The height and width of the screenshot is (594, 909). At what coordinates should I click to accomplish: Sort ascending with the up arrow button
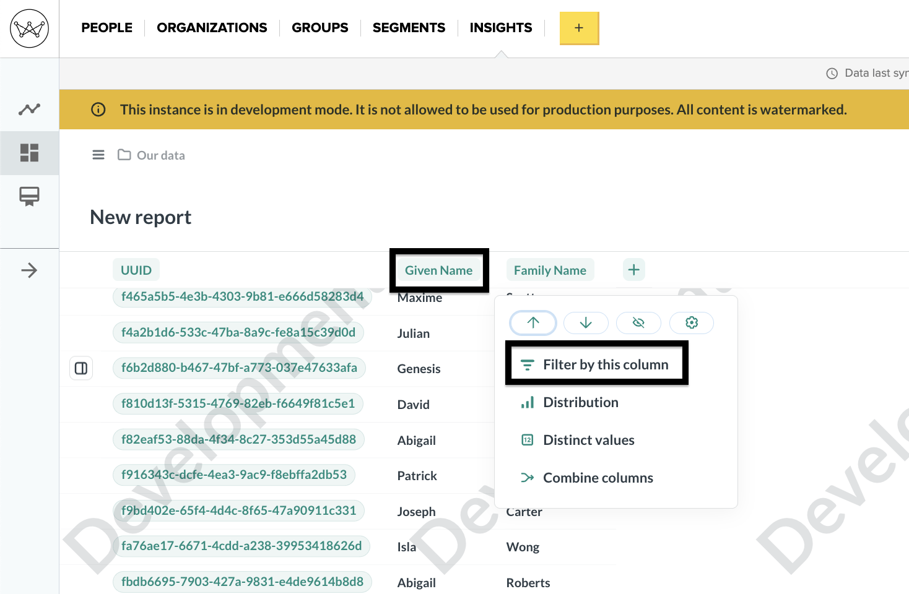click(533, 322)
